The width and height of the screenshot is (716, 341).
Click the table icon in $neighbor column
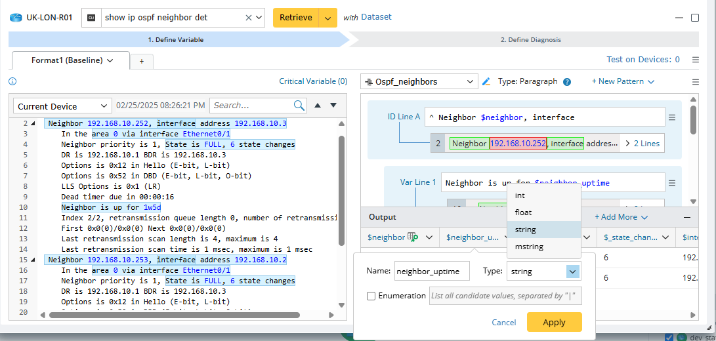(412, 237)
